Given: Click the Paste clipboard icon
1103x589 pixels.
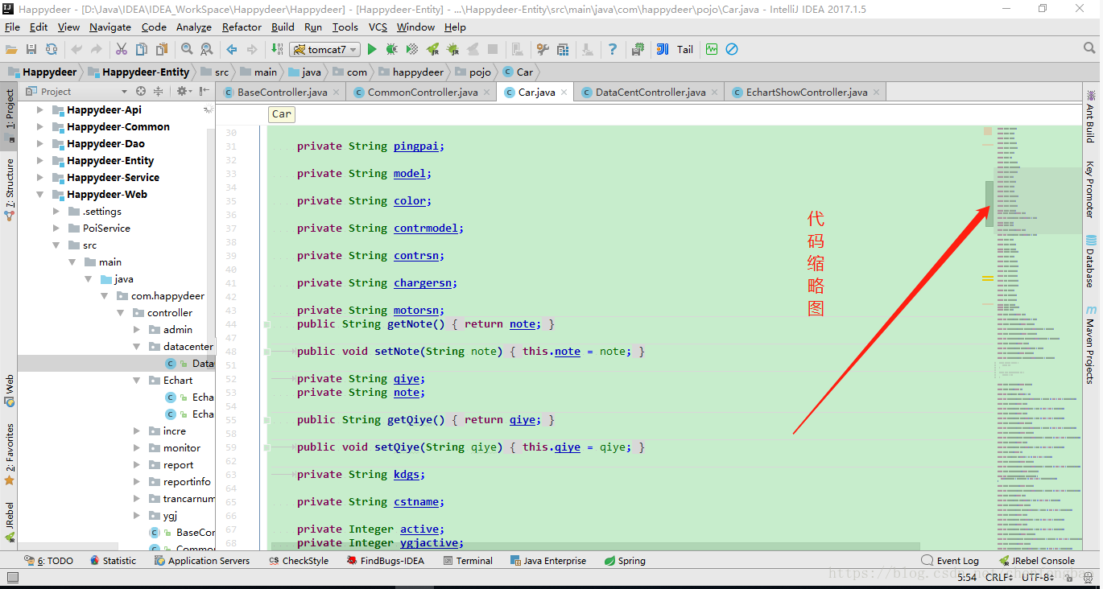Looking at the screenshot, I should pyautogui.click(x=162, y=49).
